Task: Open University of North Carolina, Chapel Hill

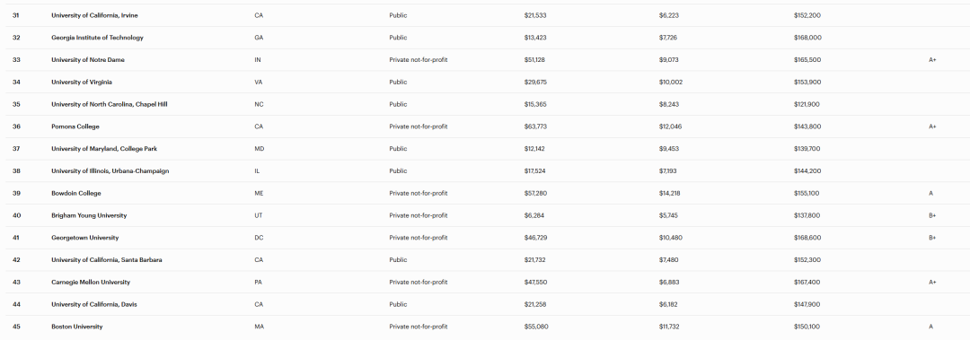Action: point(110,104)
